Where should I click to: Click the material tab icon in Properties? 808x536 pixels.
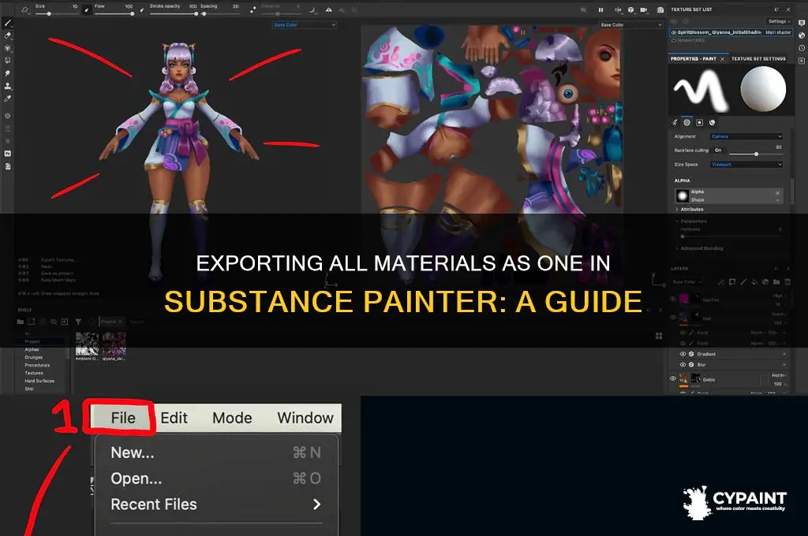click(x=713, y=122)
